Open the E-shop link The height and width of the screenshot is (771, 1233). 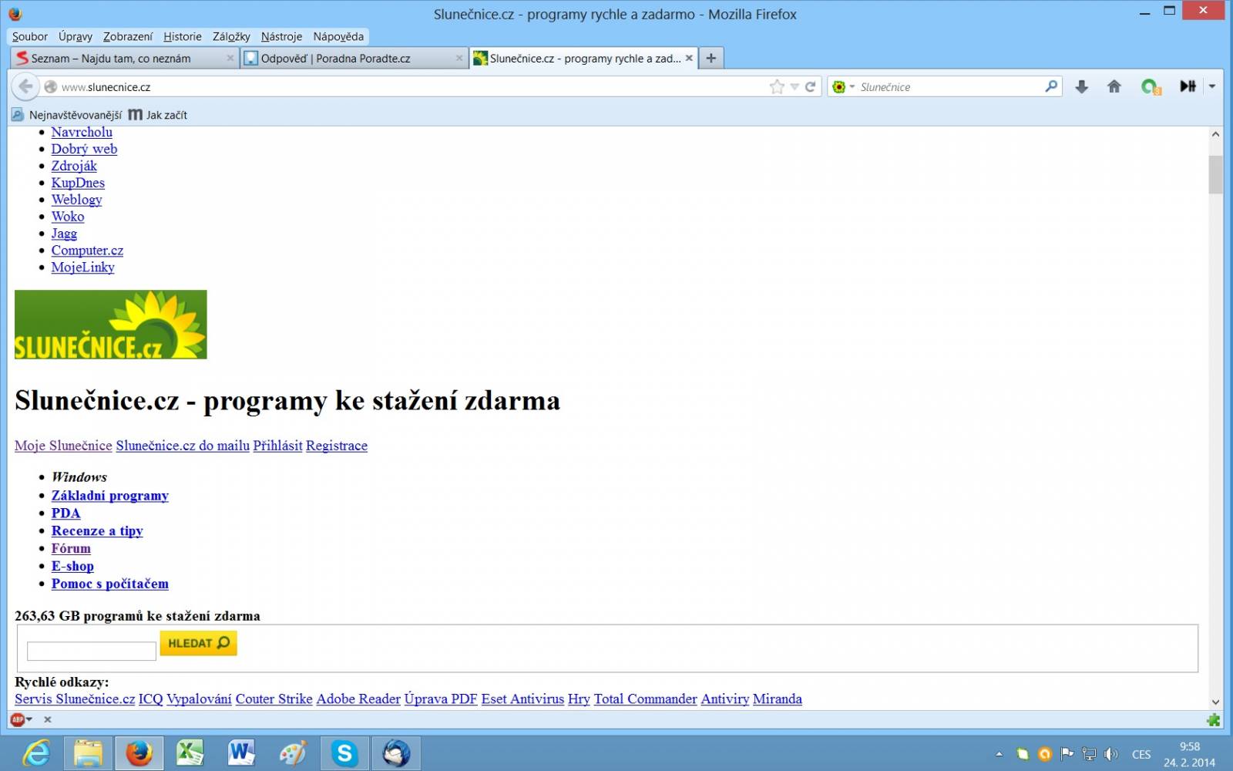pos(72,567)
